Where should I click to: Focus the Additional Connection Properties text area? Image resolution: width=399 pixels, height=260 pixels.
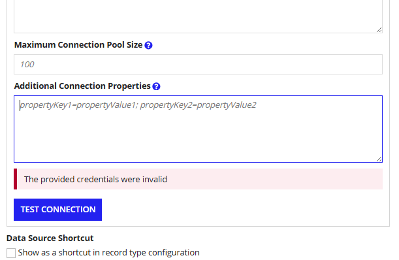click(x=198, y=129)
